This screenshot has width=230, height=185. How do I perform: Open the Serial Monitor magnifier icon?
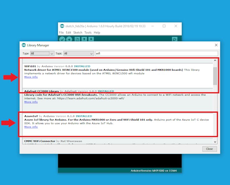click(x=174, y=39)
